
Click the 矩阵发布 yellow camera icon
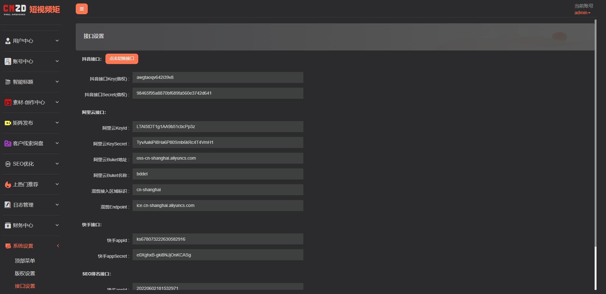point(8,123)
